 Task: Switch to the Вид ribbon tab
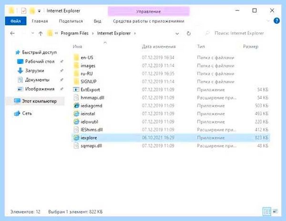point(97,21)
